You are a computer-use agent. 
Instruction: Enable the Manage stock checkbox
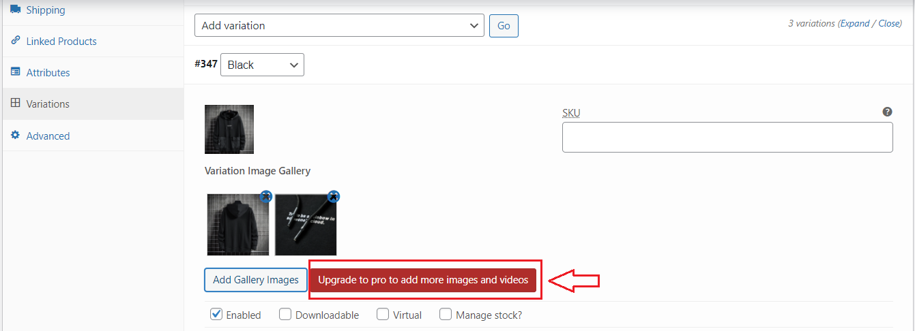click(x=446, y=314)
